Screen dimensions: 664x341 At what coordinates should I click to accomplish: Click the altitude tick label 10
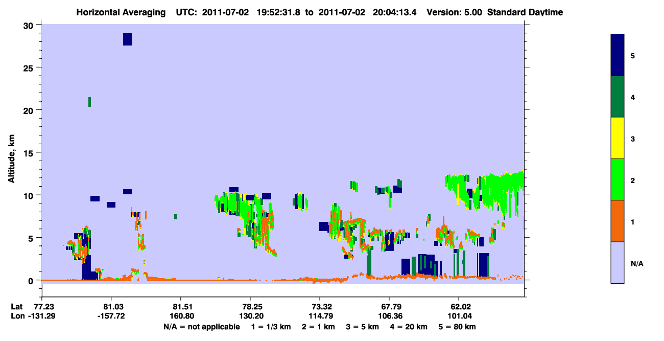point(30,195)
